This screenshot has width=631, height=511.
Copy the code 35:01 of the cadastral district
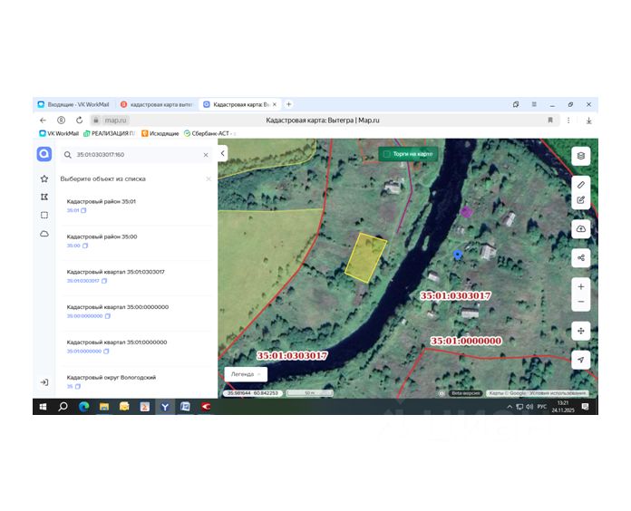83,211
